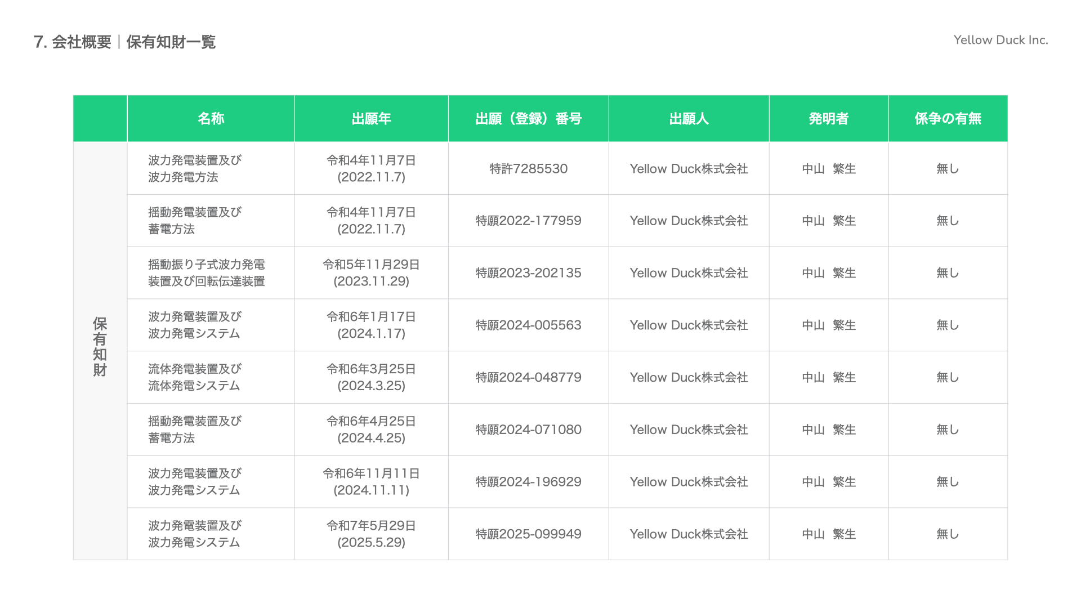This screenshot has width=1081, height=608.
Task: Click the 出願（登録）番号 column header
Action: point(528,119)
